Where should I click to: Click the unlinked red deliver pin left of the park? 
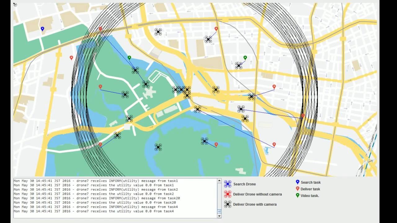[x=71, y=58]
